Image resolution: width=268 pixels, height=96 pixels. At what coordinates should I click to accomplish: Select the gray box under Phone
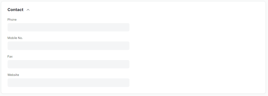point(68,27)
